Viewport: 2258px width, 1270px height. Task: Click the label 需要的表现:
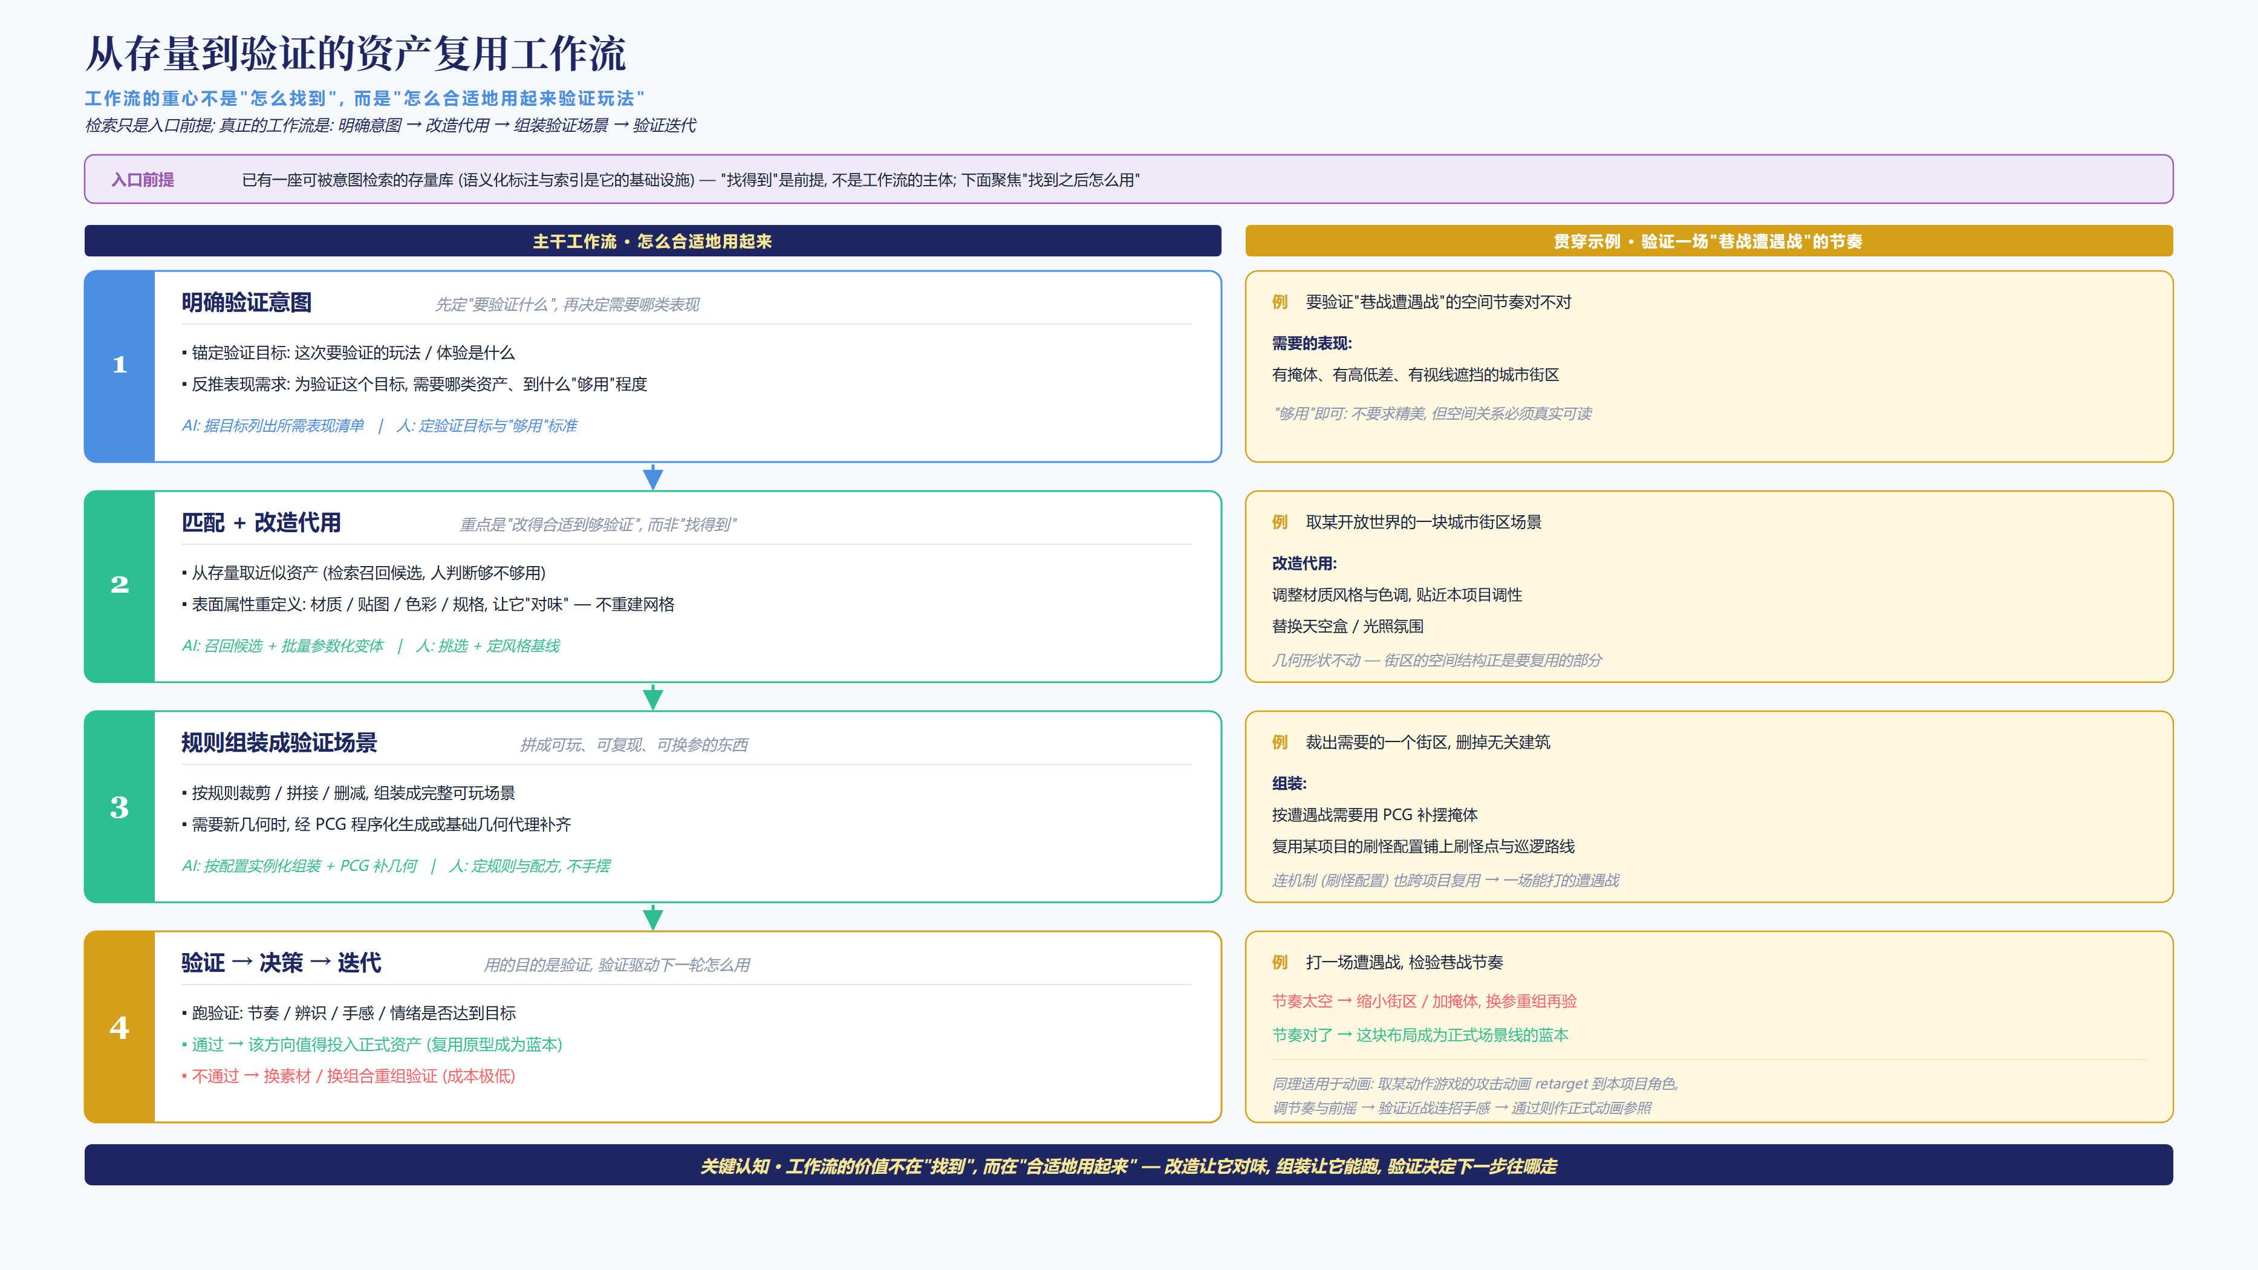tap(1312, 343)
